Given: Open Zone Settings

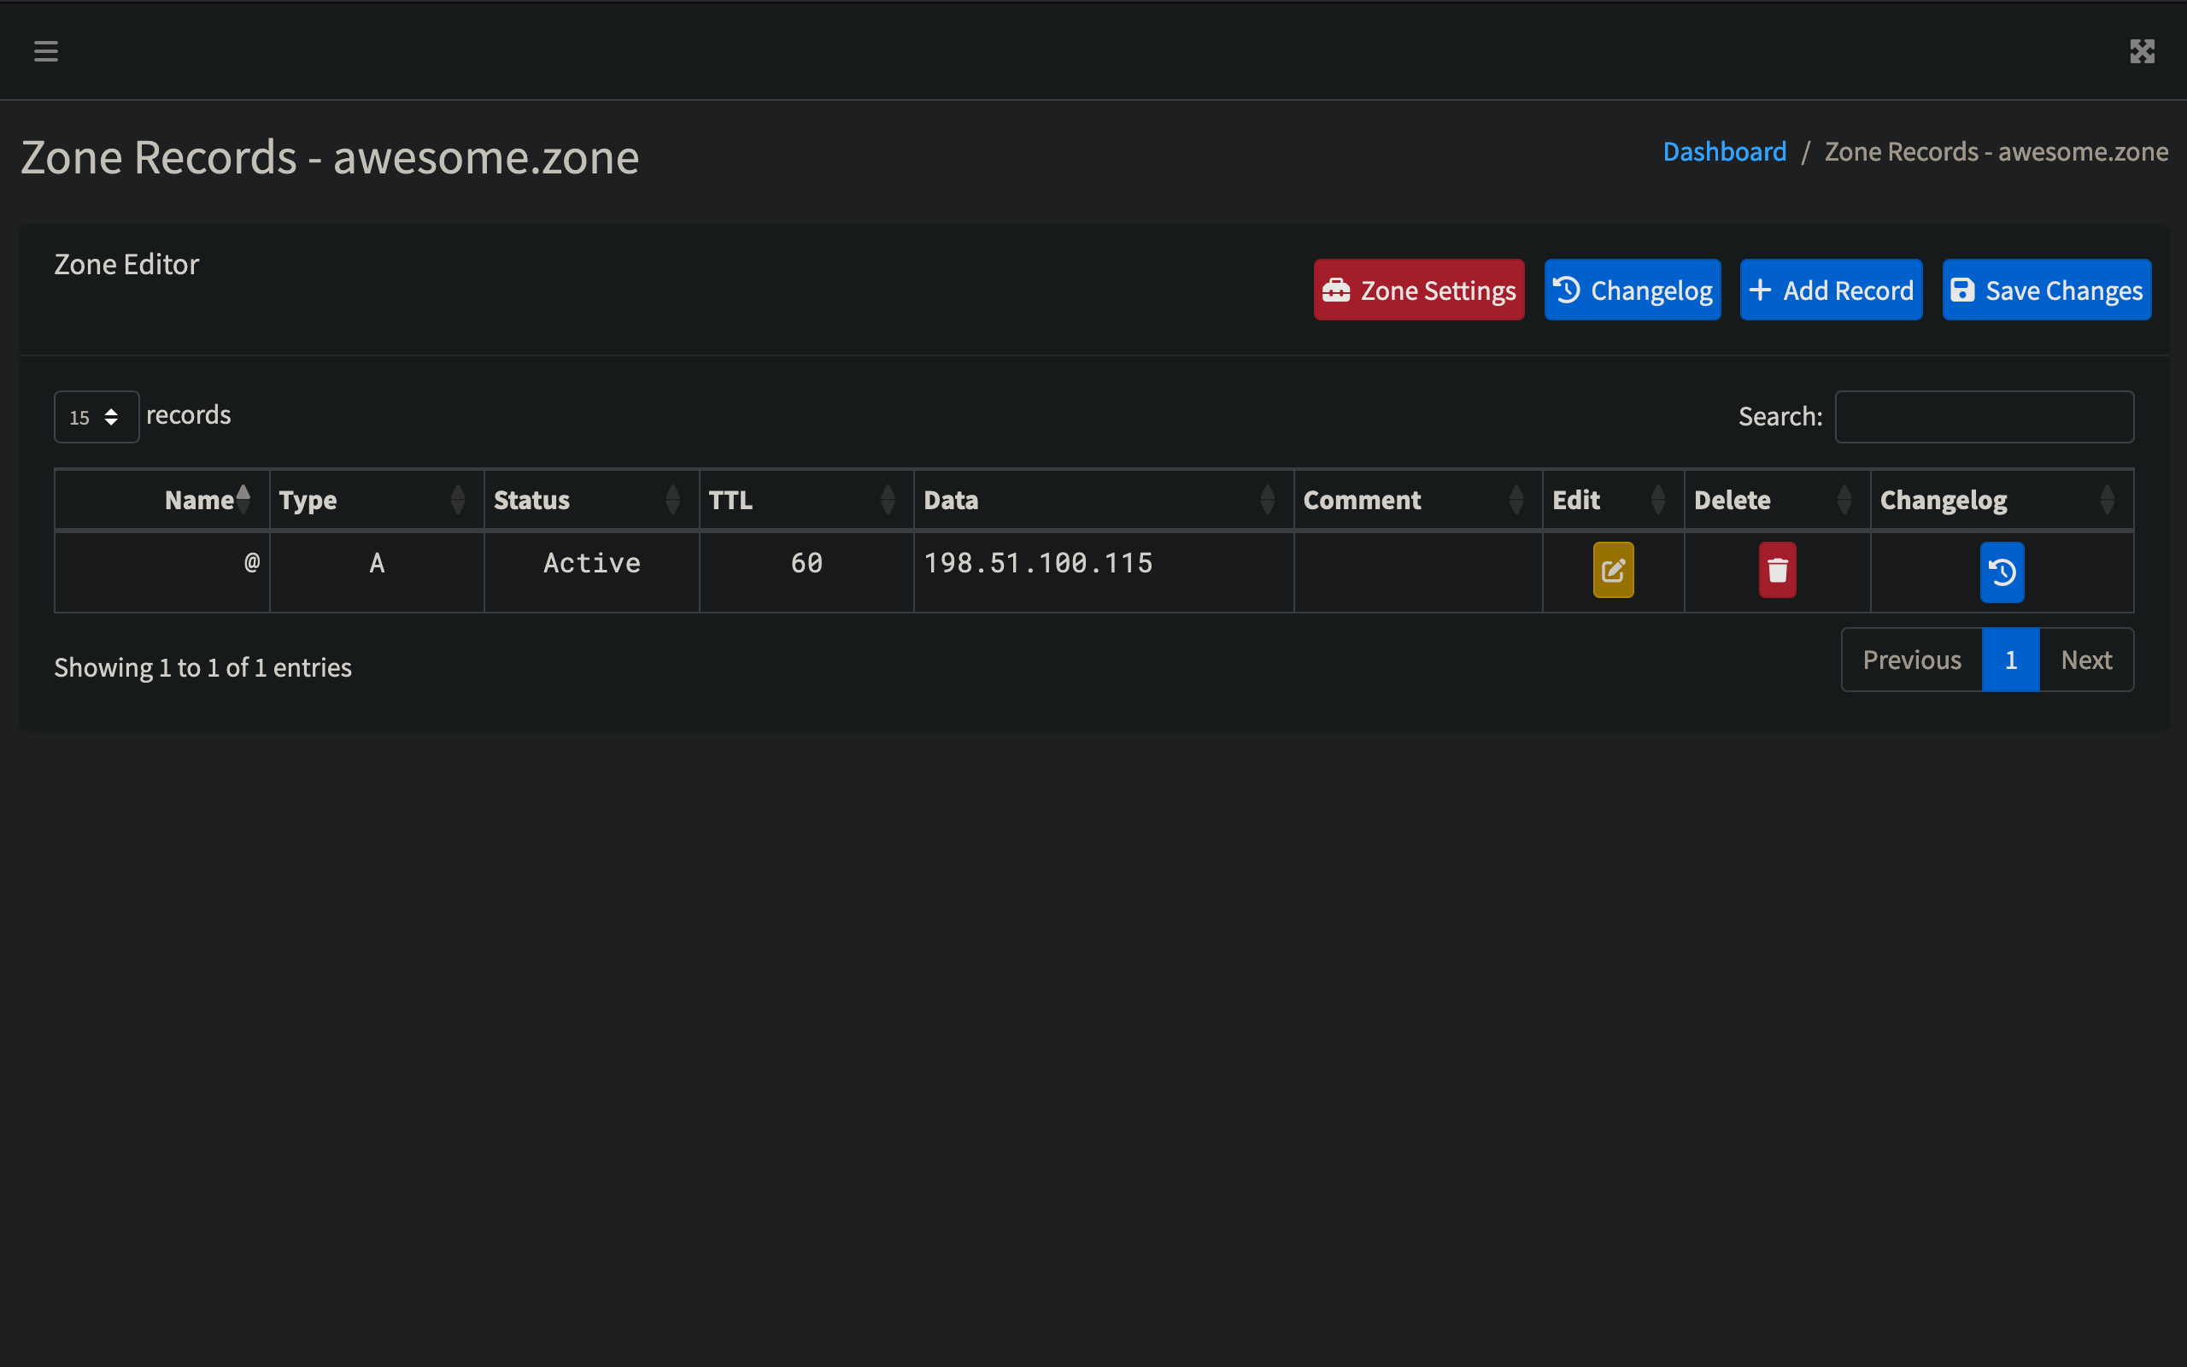Looking at the screenshot, I should point(1419,290).
